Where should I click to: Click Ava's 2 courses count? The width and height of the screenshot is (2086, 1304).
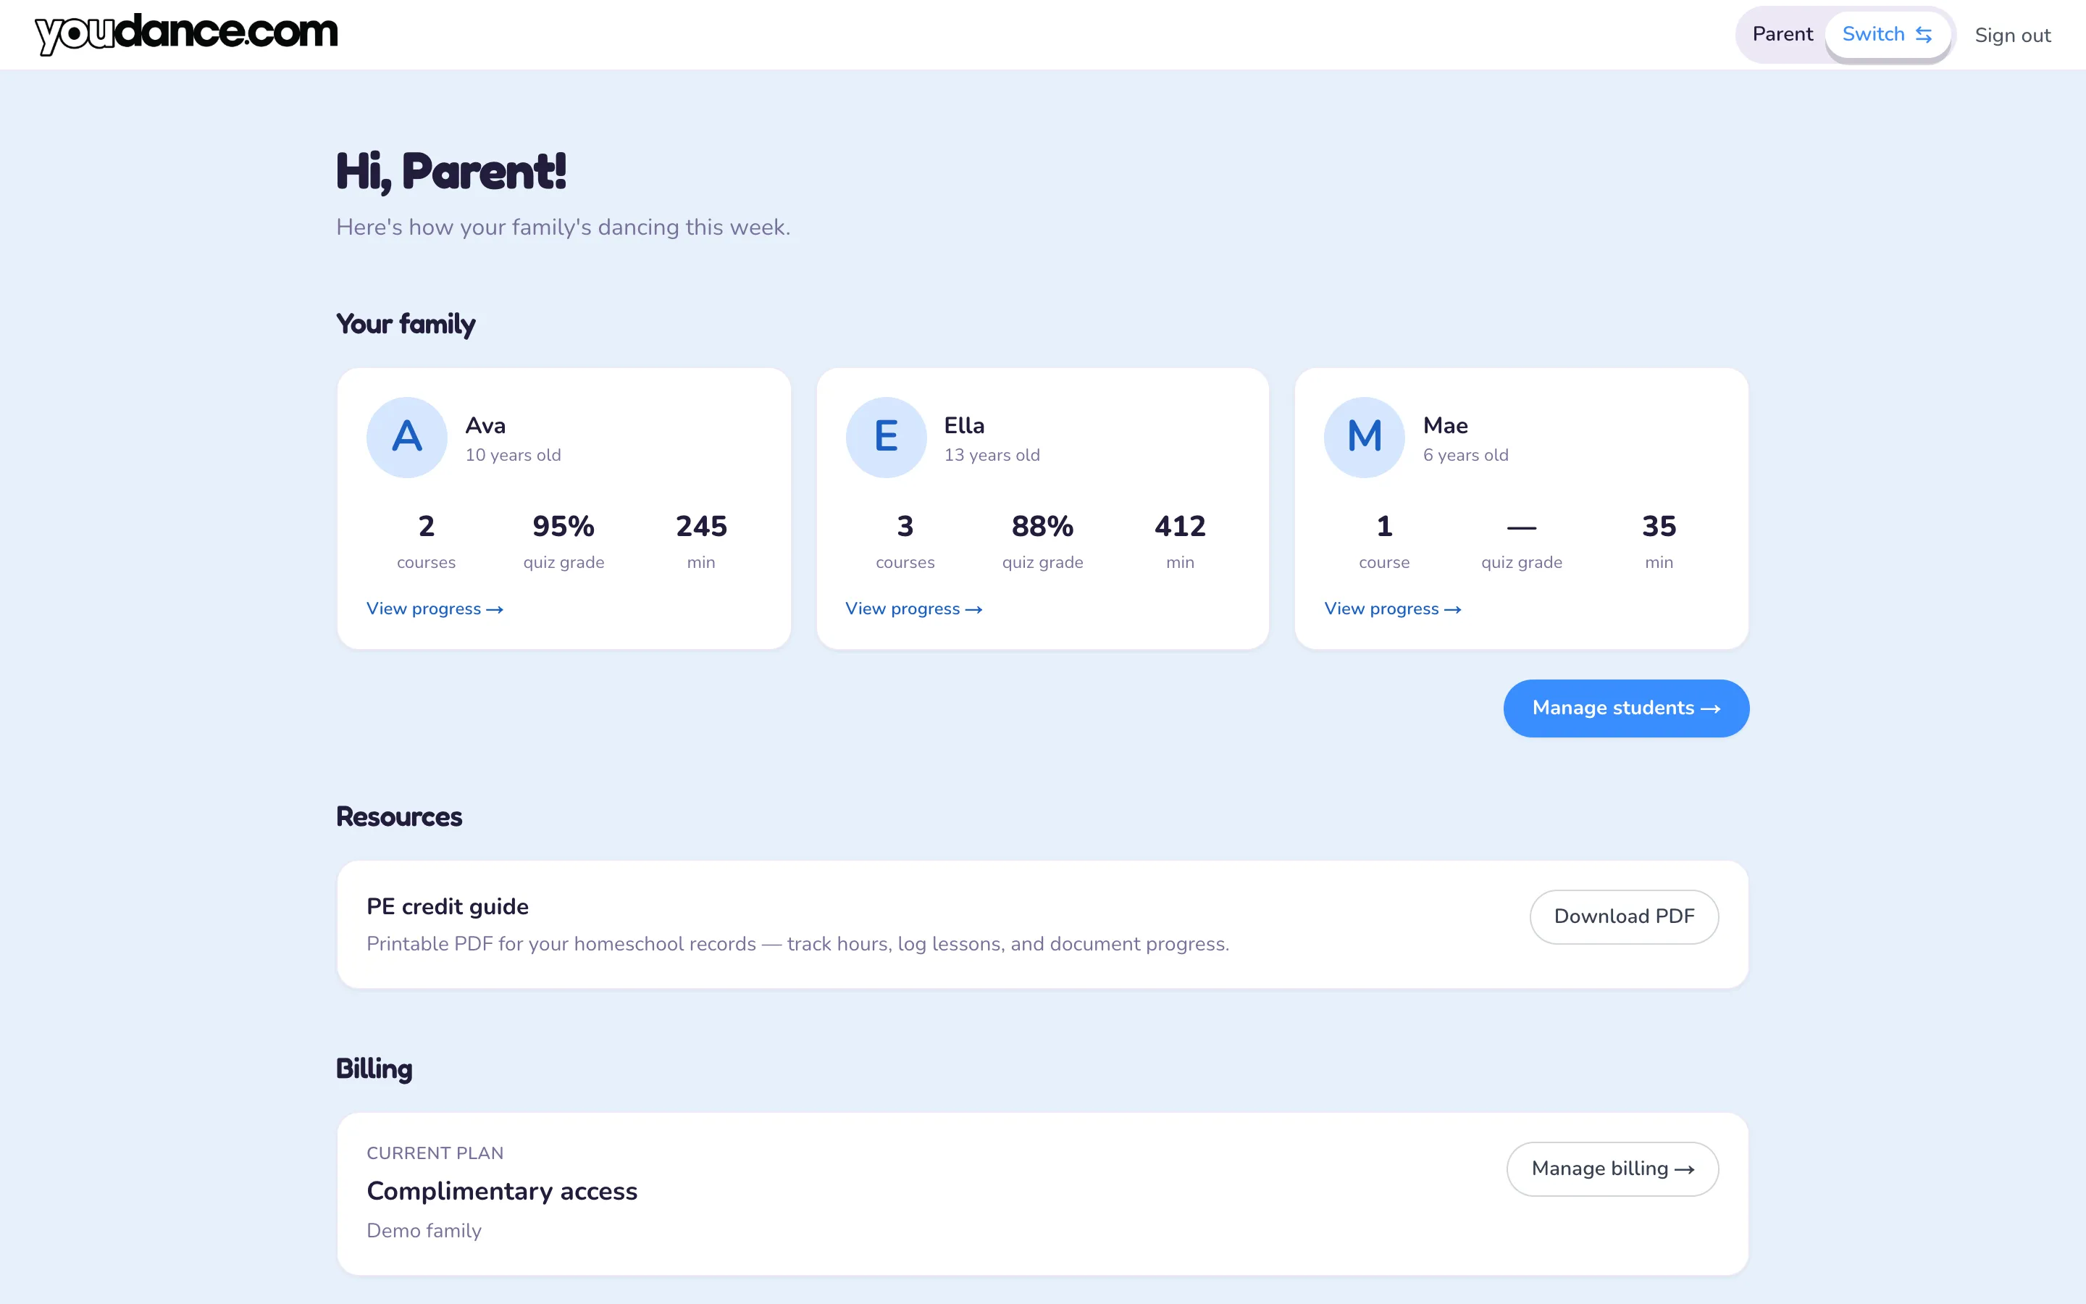tap(426, 526)
